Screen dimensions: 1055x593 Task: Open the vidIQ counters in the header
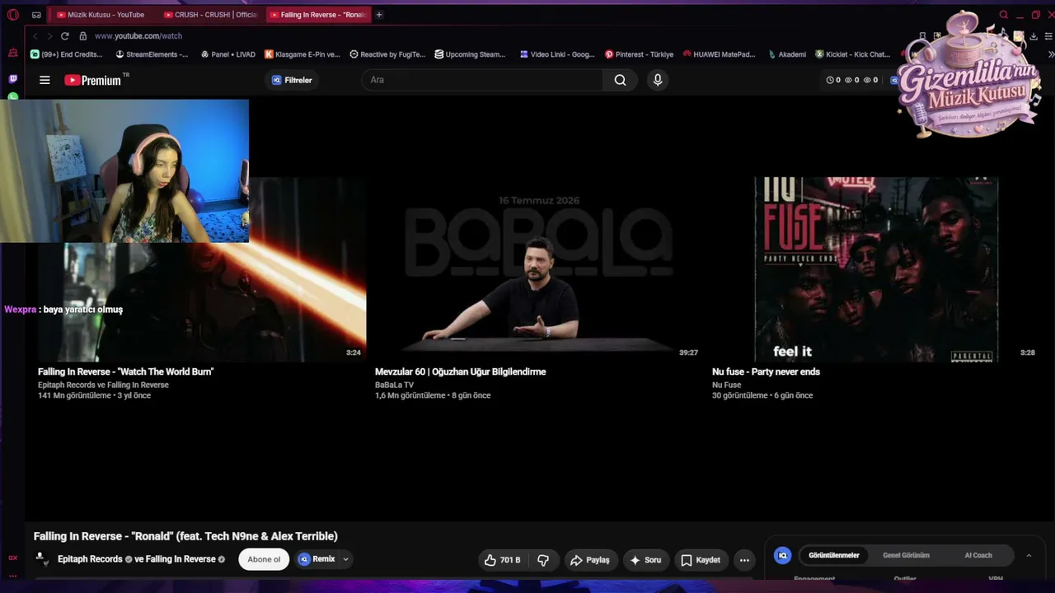[x=851, y=80]
